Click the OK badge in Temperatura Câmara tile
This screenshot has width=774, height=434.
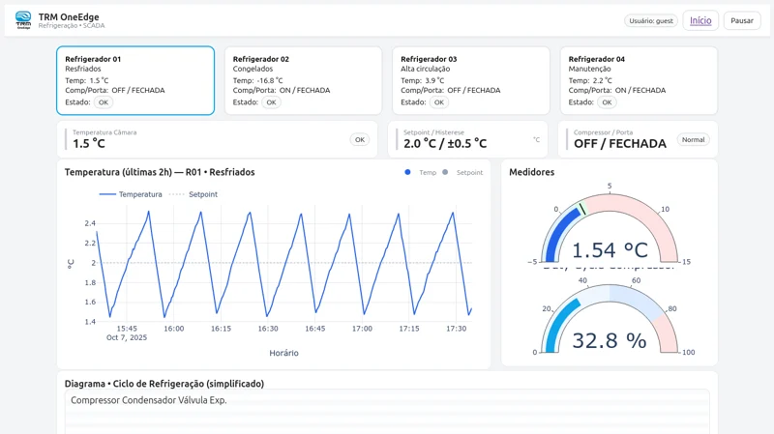tap(360, 140)
